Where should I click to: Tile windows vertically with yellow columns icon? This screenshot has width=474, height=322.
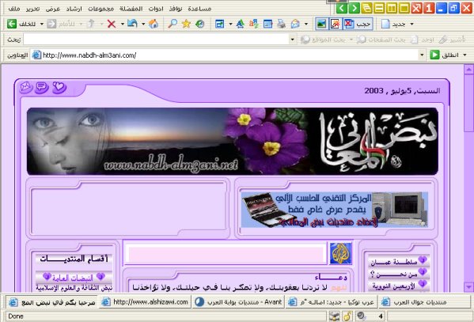tap(392, 8)
